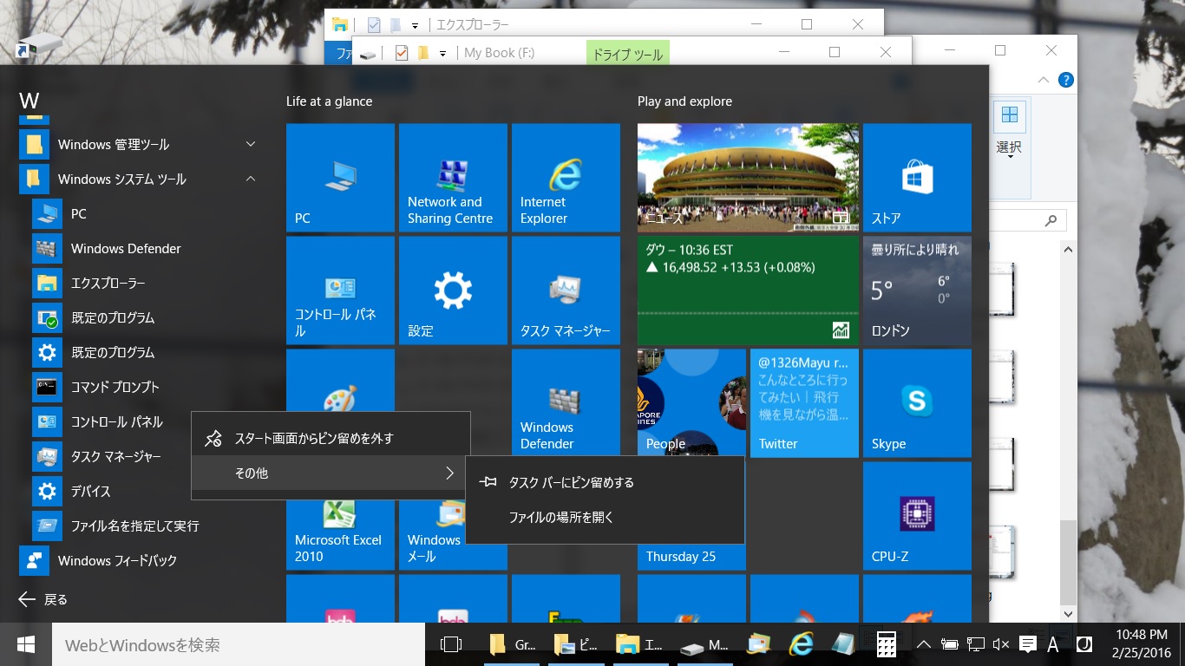Open the Thursday 25 calendar tile

[691, 557]
